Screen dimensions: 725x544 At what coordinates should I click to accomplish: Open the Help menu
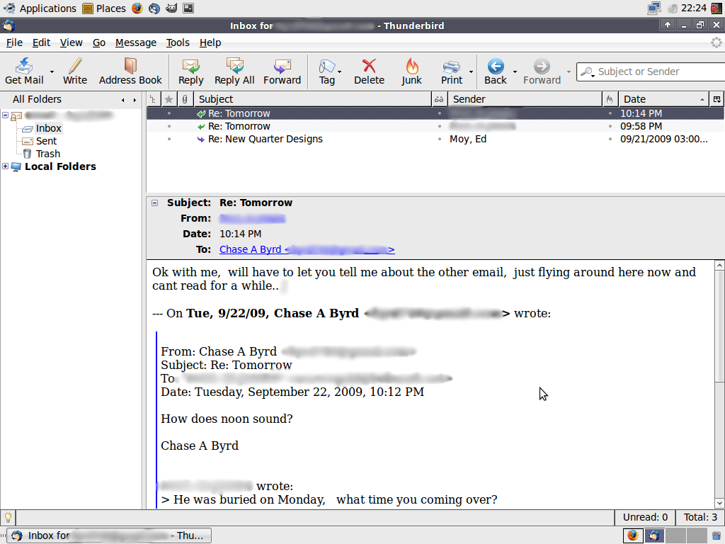click(210, 42)
